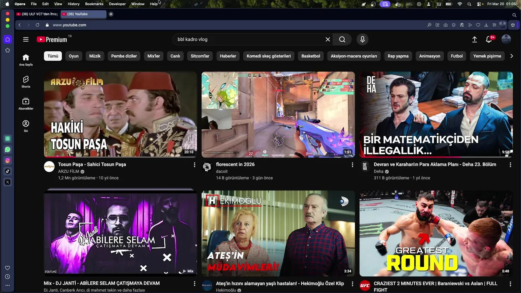Select the (36) YouTube tab

point(83,14)
